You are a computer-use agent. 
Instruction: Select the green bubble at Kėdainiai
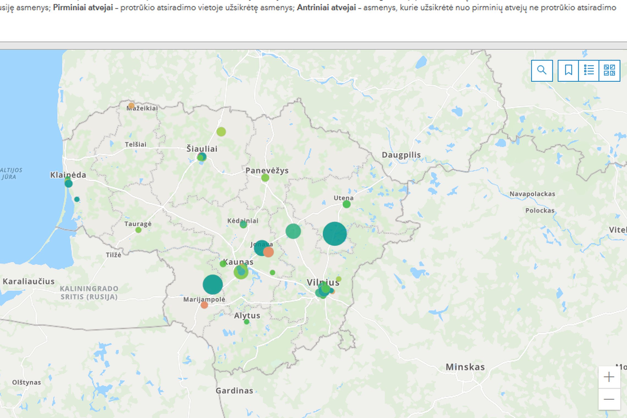tap(243, 225)
